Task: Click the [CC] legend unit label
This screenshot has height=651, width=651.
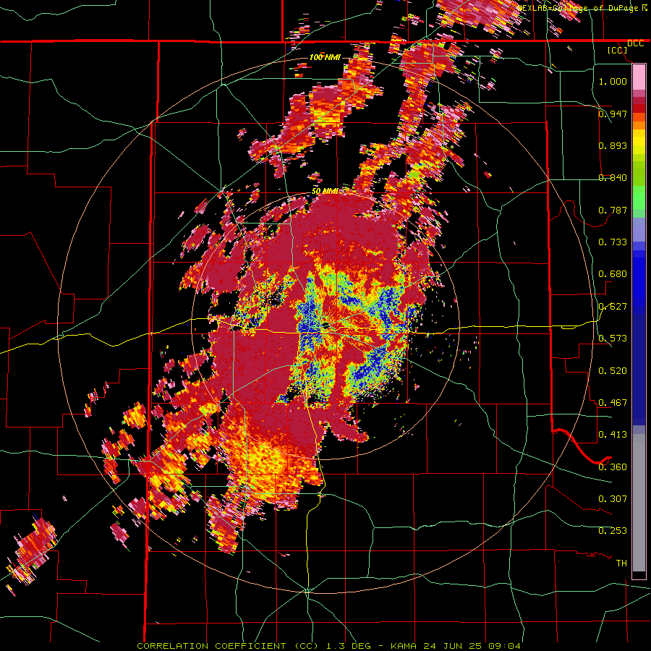Action: click(x=618, y=50)
